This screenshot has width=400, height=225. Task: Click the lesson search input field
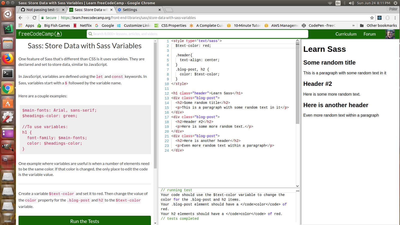tap(197, 34)
